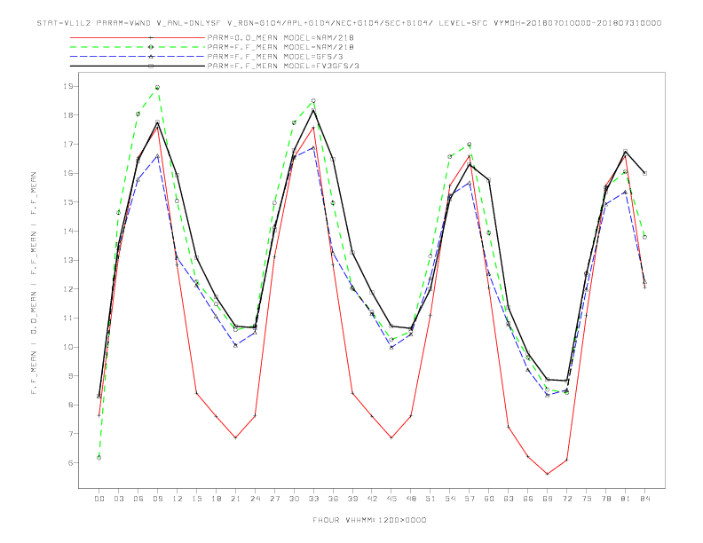Screen dimensions: 703x543
Task: Click x-axis tick label 69
Action: coord(548,499)
